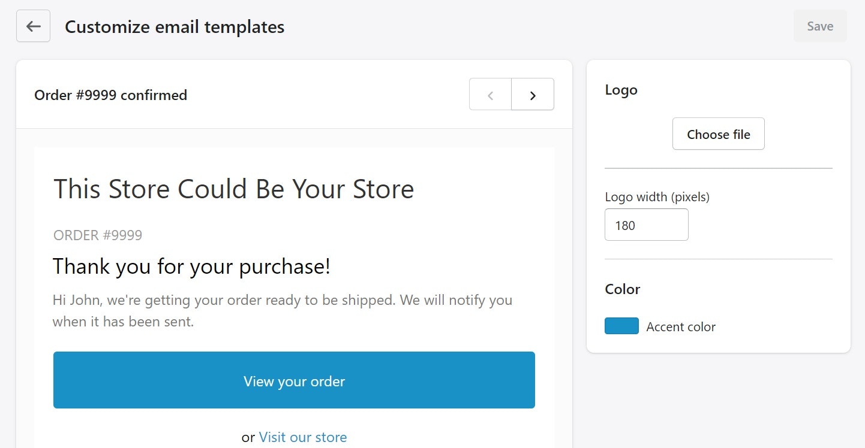Click the Order #9999 confirmed heading
The width and height of the screenshot is (865, 448).
click(110, 95)
